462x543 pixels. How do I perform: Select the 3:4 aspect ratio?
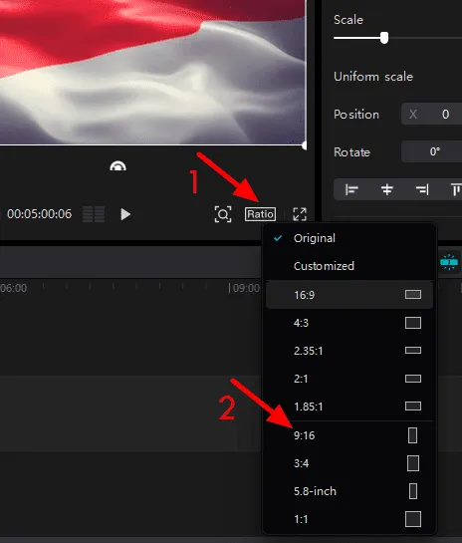(x=349, y=463)
